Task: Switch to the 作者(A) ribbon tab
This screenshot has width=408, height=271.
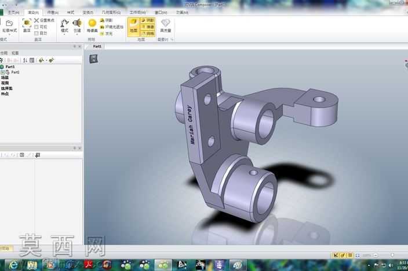Action: pos(53,13)
